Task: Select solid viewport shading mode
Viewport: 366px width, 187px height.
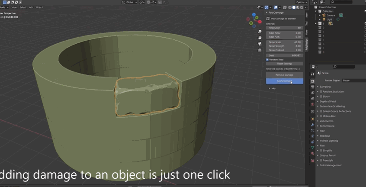Action: click(294, 7)
